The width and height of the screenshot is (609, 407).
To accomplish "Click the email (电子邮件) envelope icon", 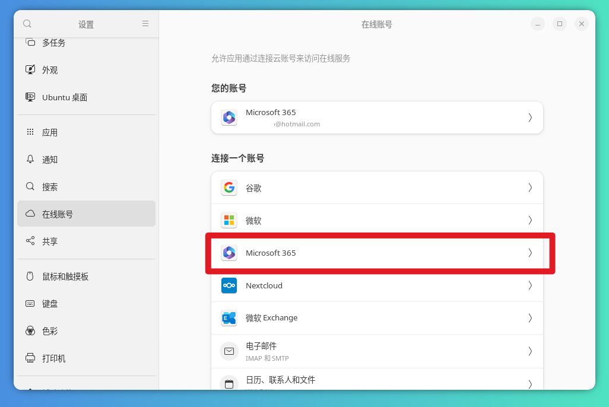I will click(x=229, y=351).
